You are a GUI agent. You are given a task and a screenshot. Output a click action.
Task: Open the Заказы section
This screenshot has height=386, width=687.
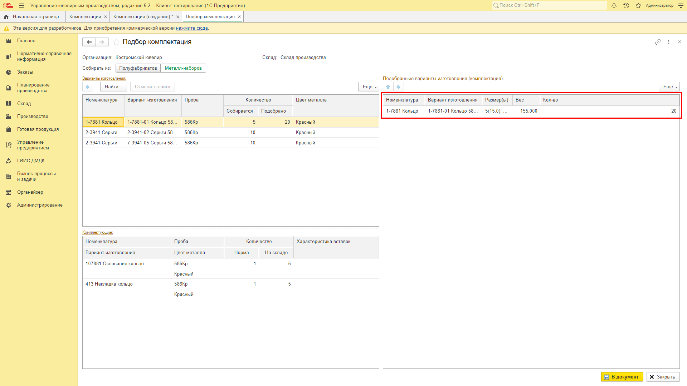click(x=25, y=72)
